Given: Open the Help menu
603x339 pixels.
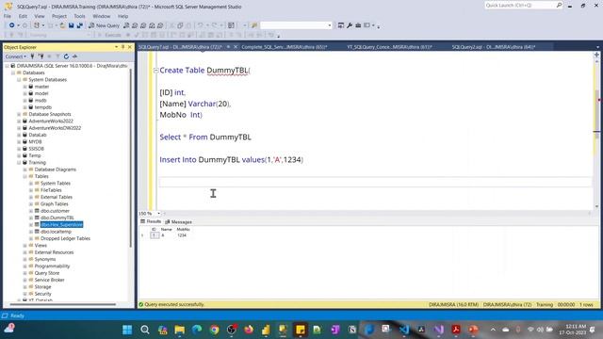Looking at the screenshot, I should (122, 16).
